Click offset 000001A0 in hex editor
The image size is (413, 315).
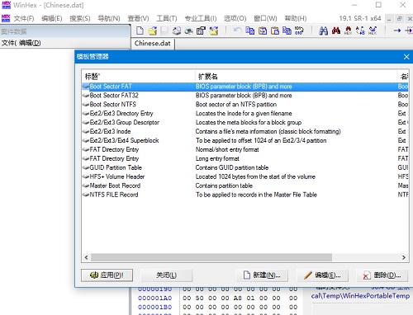tap(155, 298)
